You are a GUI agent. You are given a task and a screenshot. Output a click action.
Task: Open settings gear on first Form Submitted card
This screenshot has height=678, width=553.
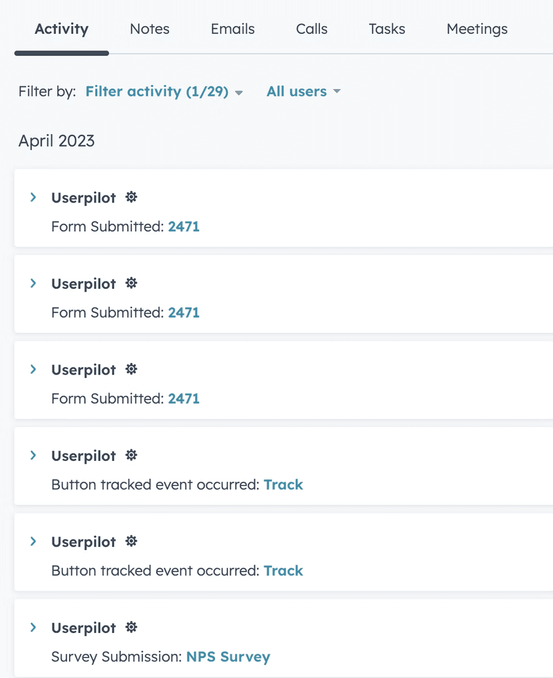coord(131,197)
